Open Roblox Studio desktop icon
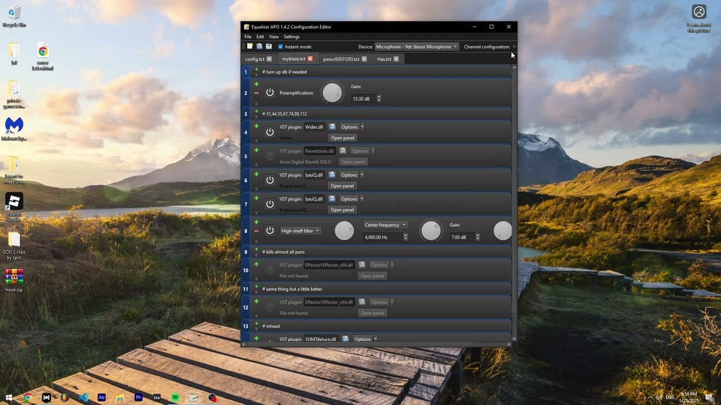This screenshot has width=721, height=405. coord(14,207)
